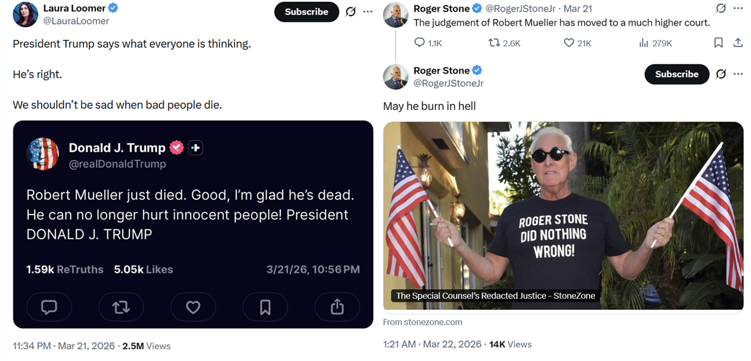Open the StoneZone video card image
Viewport: 751px width, 361px height.
click(563, 215)
